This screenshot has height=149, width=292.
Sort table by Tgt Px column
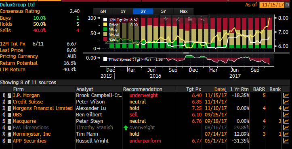(189, 89)
